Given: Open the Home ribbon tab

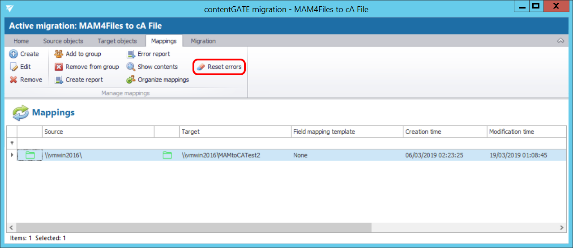Looking at the screenshot, I should coord(21,41).
